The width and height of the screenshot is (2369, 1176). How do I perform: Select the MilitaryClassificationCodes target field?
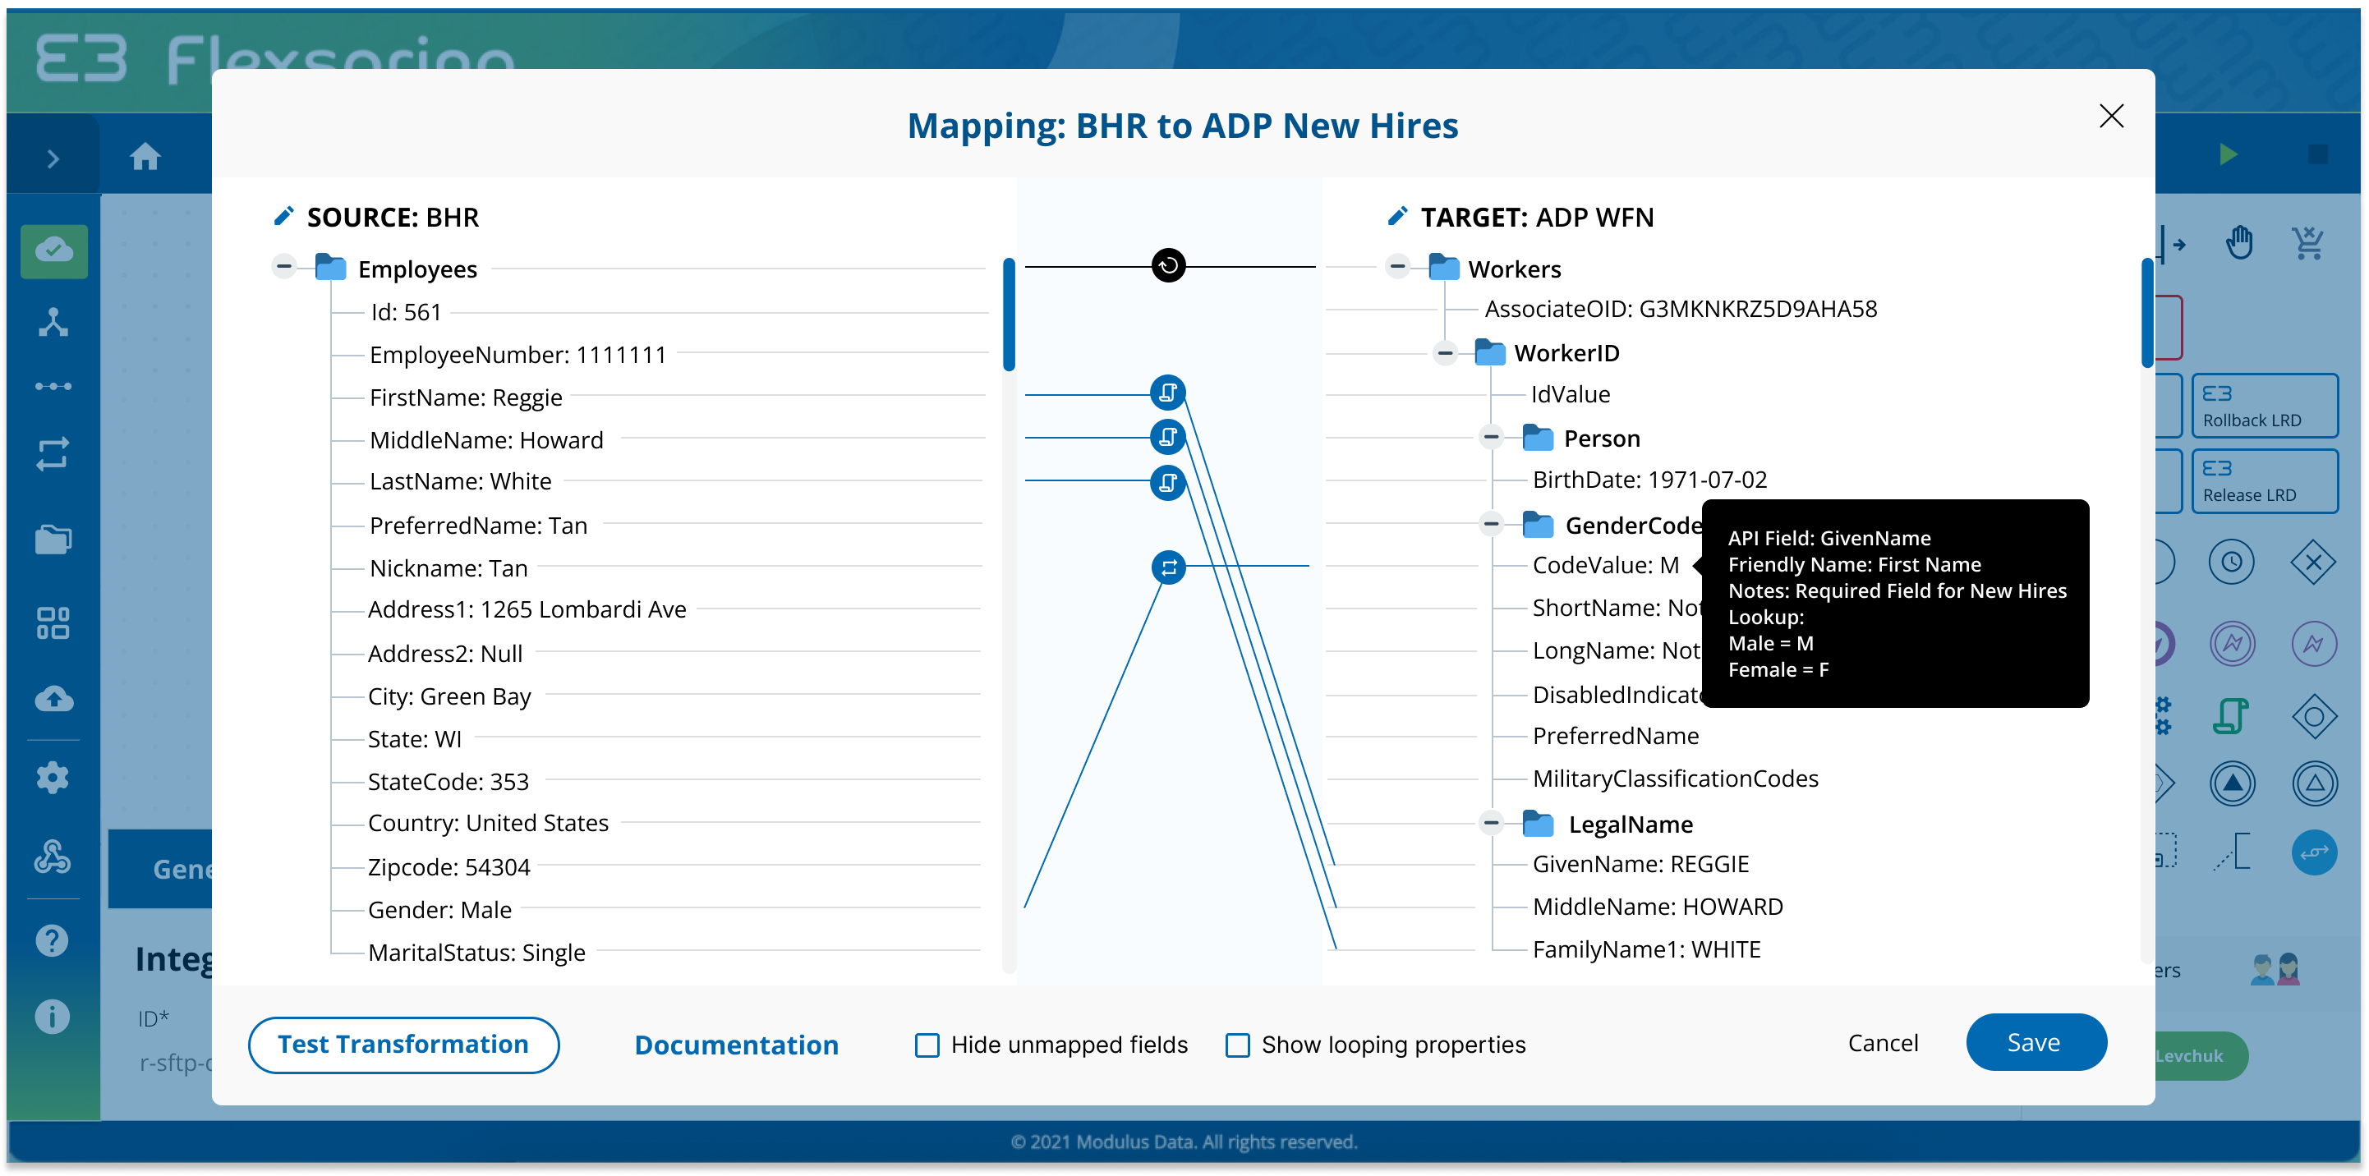pyautogui.click(x=1676, y=779)
